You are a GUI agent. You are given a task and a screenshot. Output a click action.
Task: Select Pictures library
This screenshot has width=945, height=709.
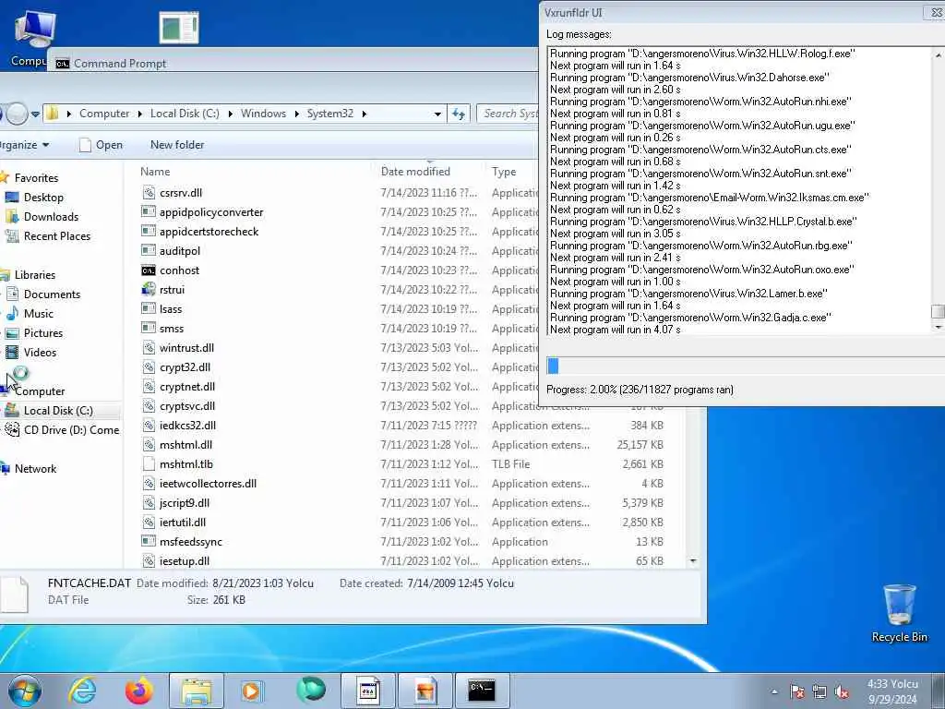pos(43,332)
